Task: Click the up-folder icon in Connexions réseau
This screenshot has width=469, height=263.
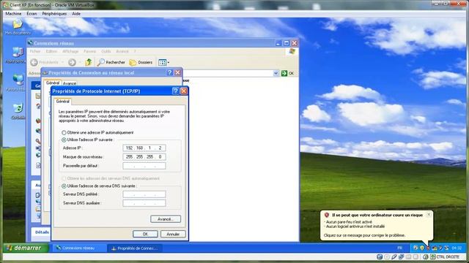Action: (88, 62)
